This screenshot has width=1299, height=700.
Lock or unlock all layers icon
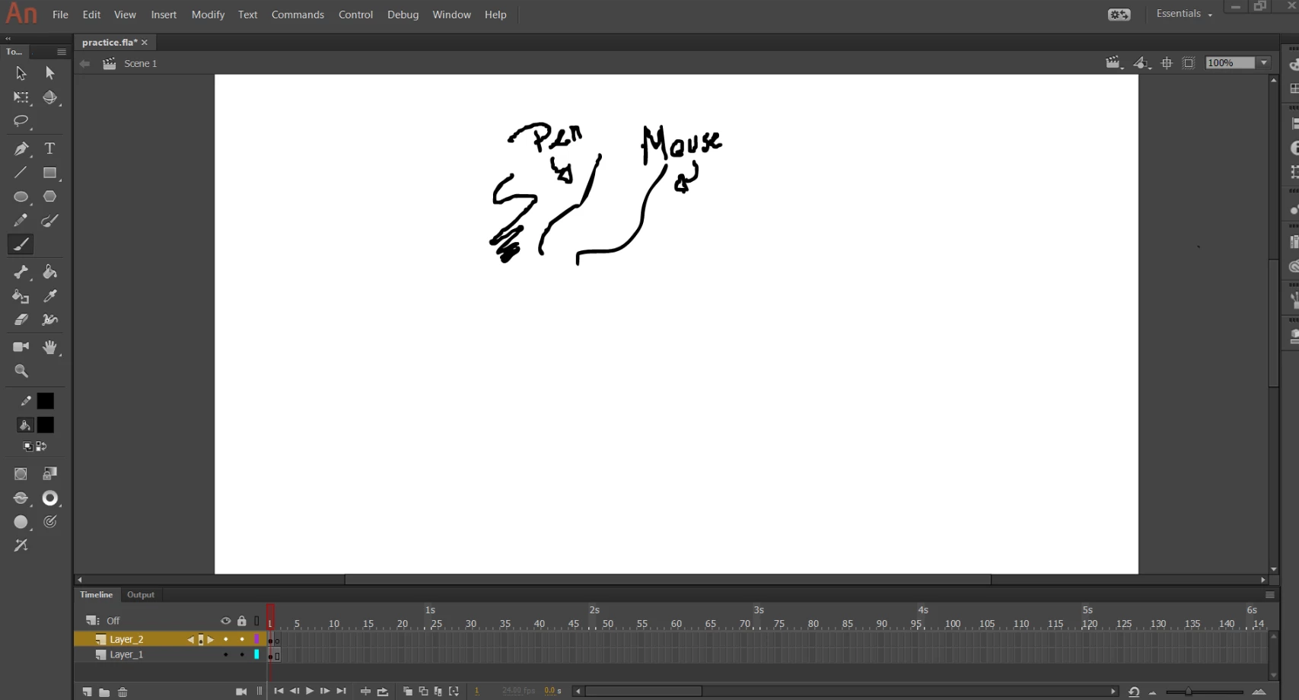point(242,621)
